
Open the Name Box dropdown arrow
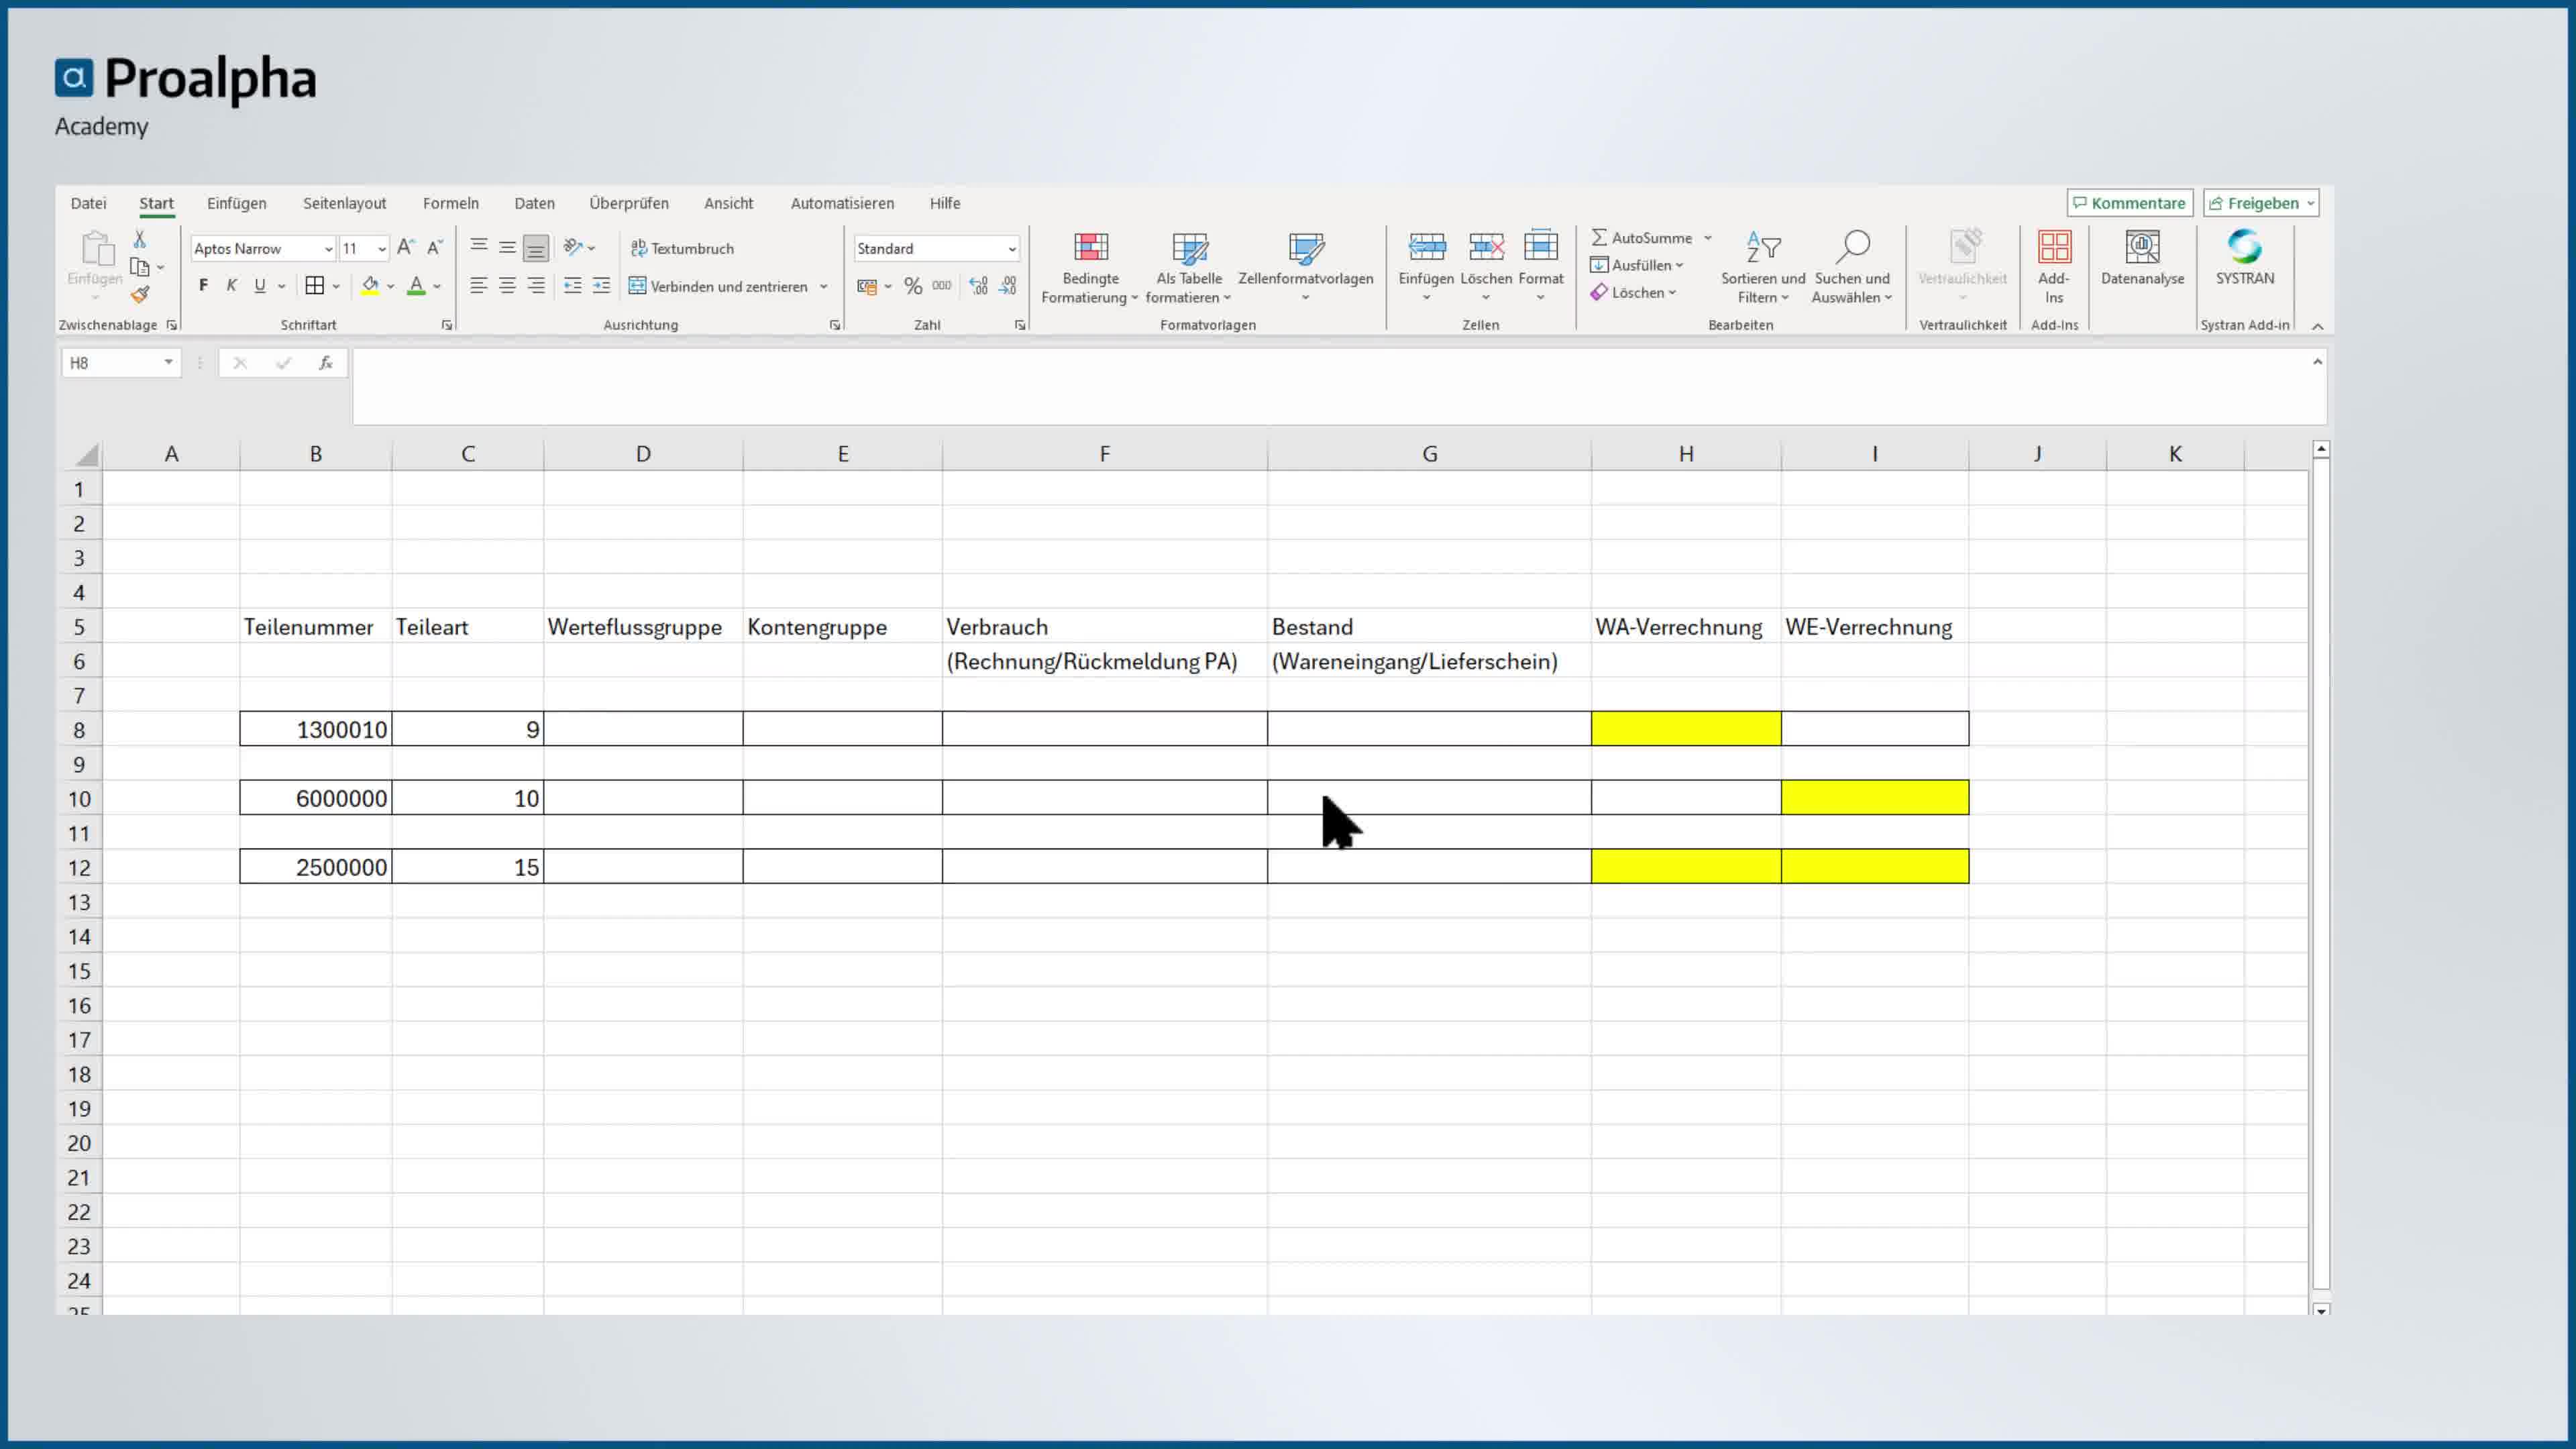click(169, 362)
